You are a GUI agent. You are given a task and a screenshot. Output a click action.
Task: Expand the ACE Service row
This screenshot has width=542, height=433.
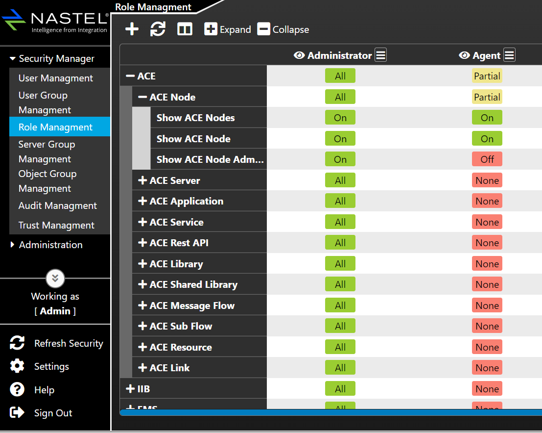(142, 222)
